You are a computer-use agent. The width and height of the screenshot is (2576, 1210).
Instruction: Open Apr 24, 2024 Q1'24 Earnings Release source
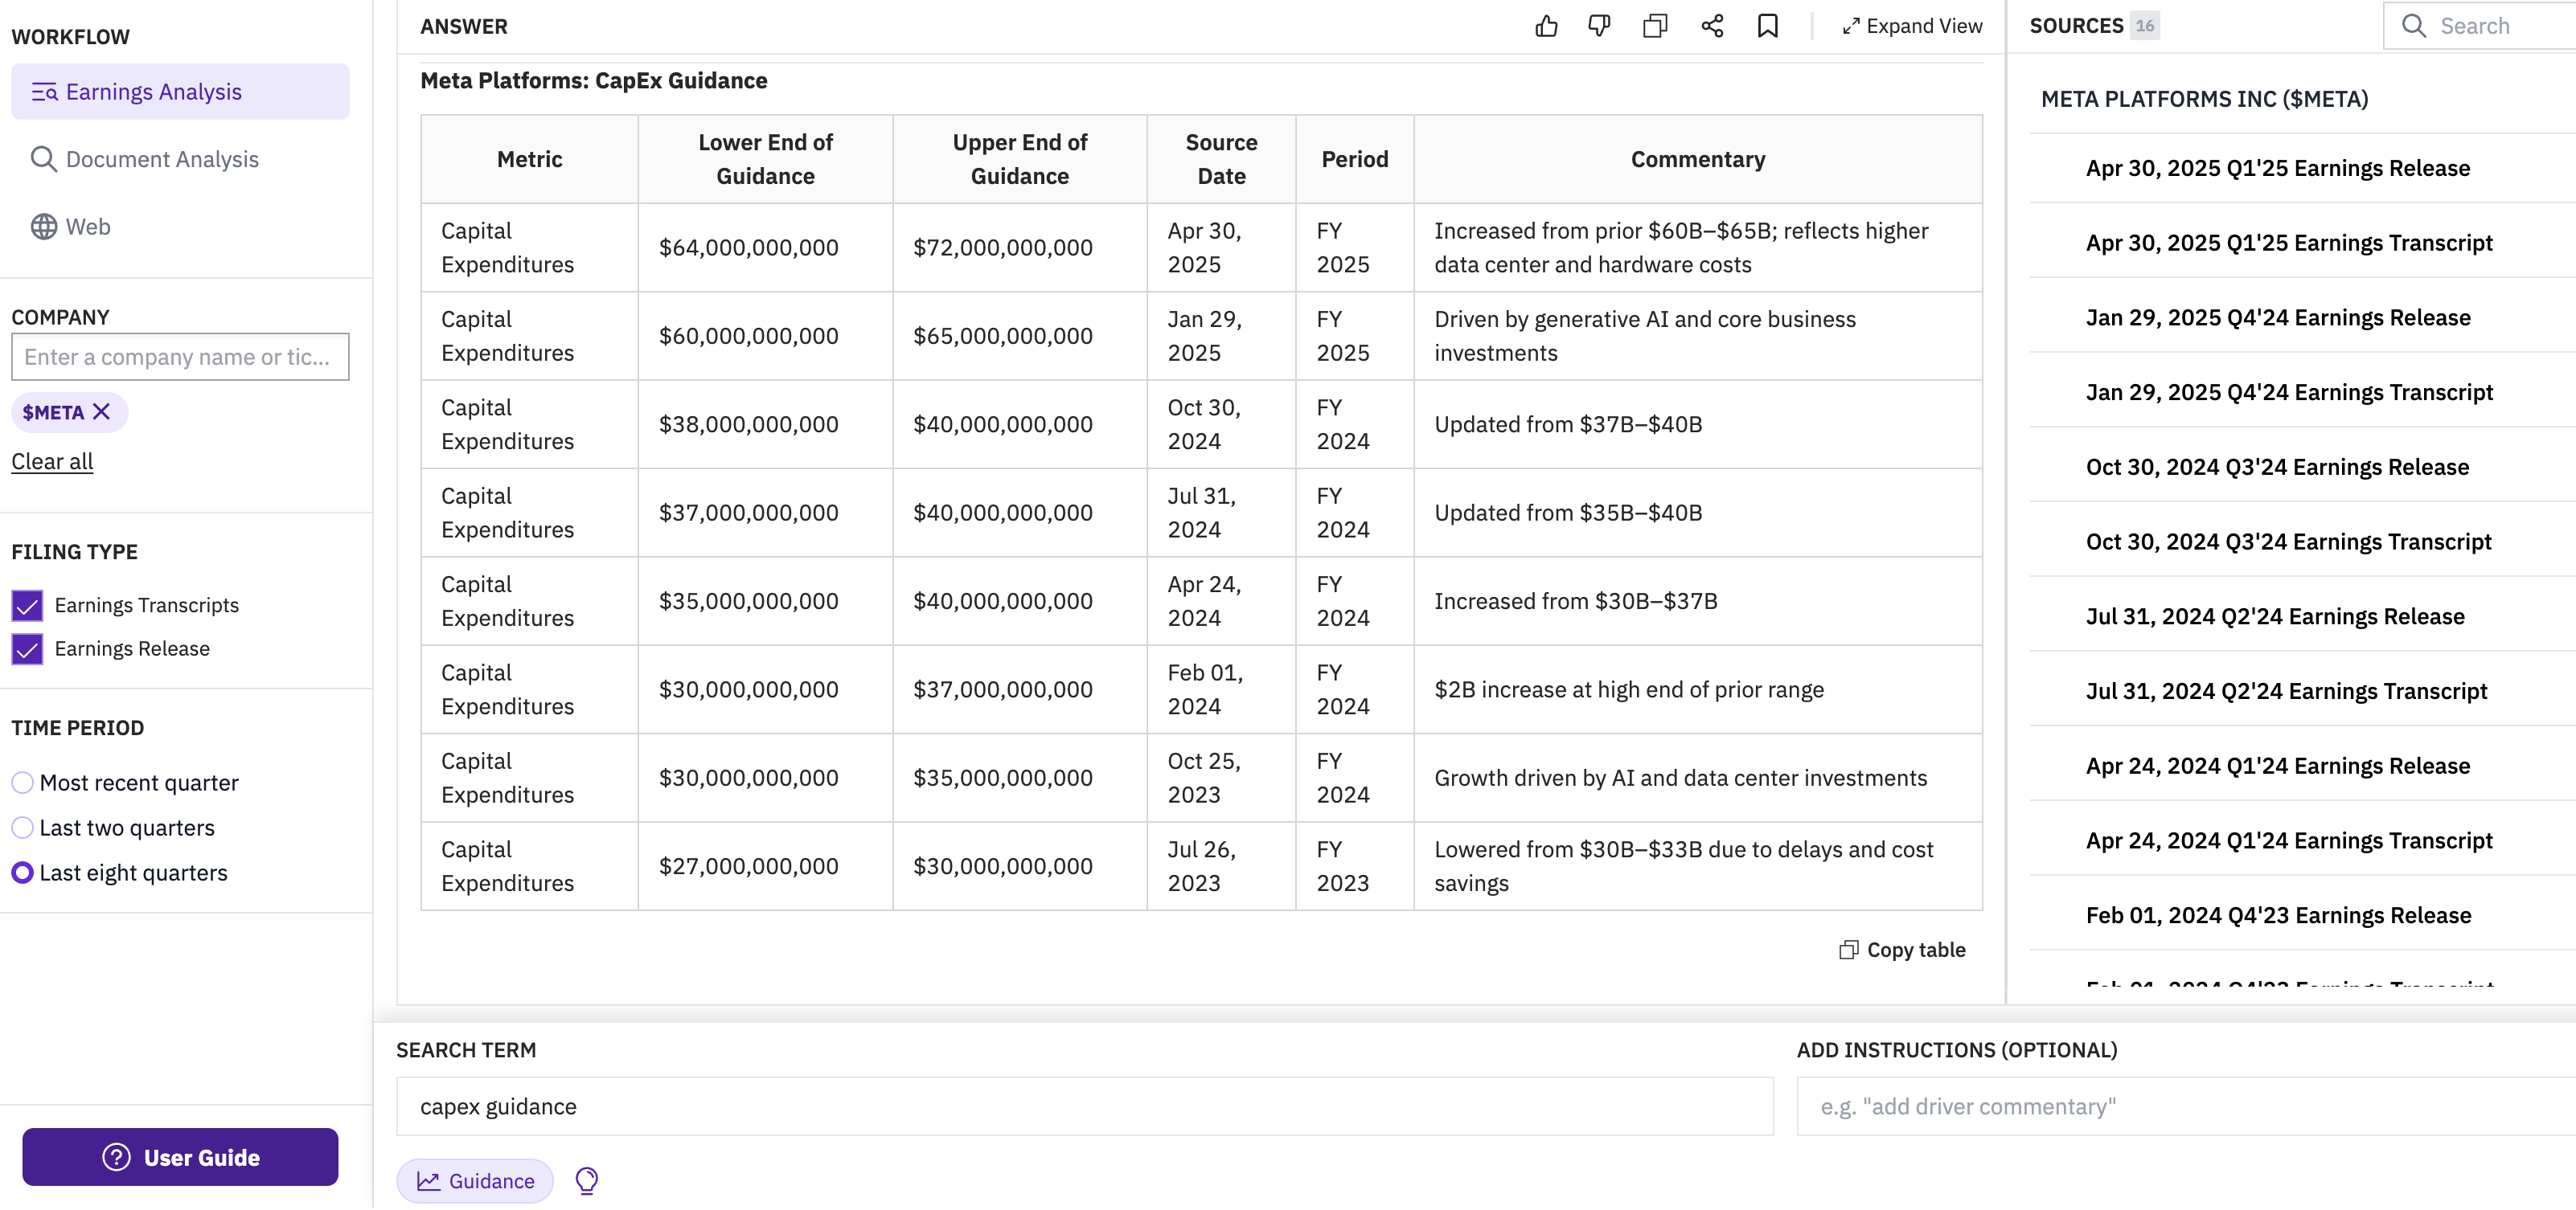point(2278,766)
